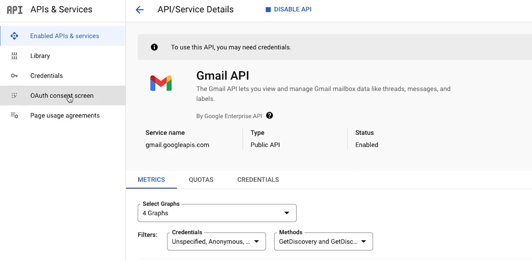Click the Type column label
Viewport: 532px width, 261px height.
pos(257,133)
